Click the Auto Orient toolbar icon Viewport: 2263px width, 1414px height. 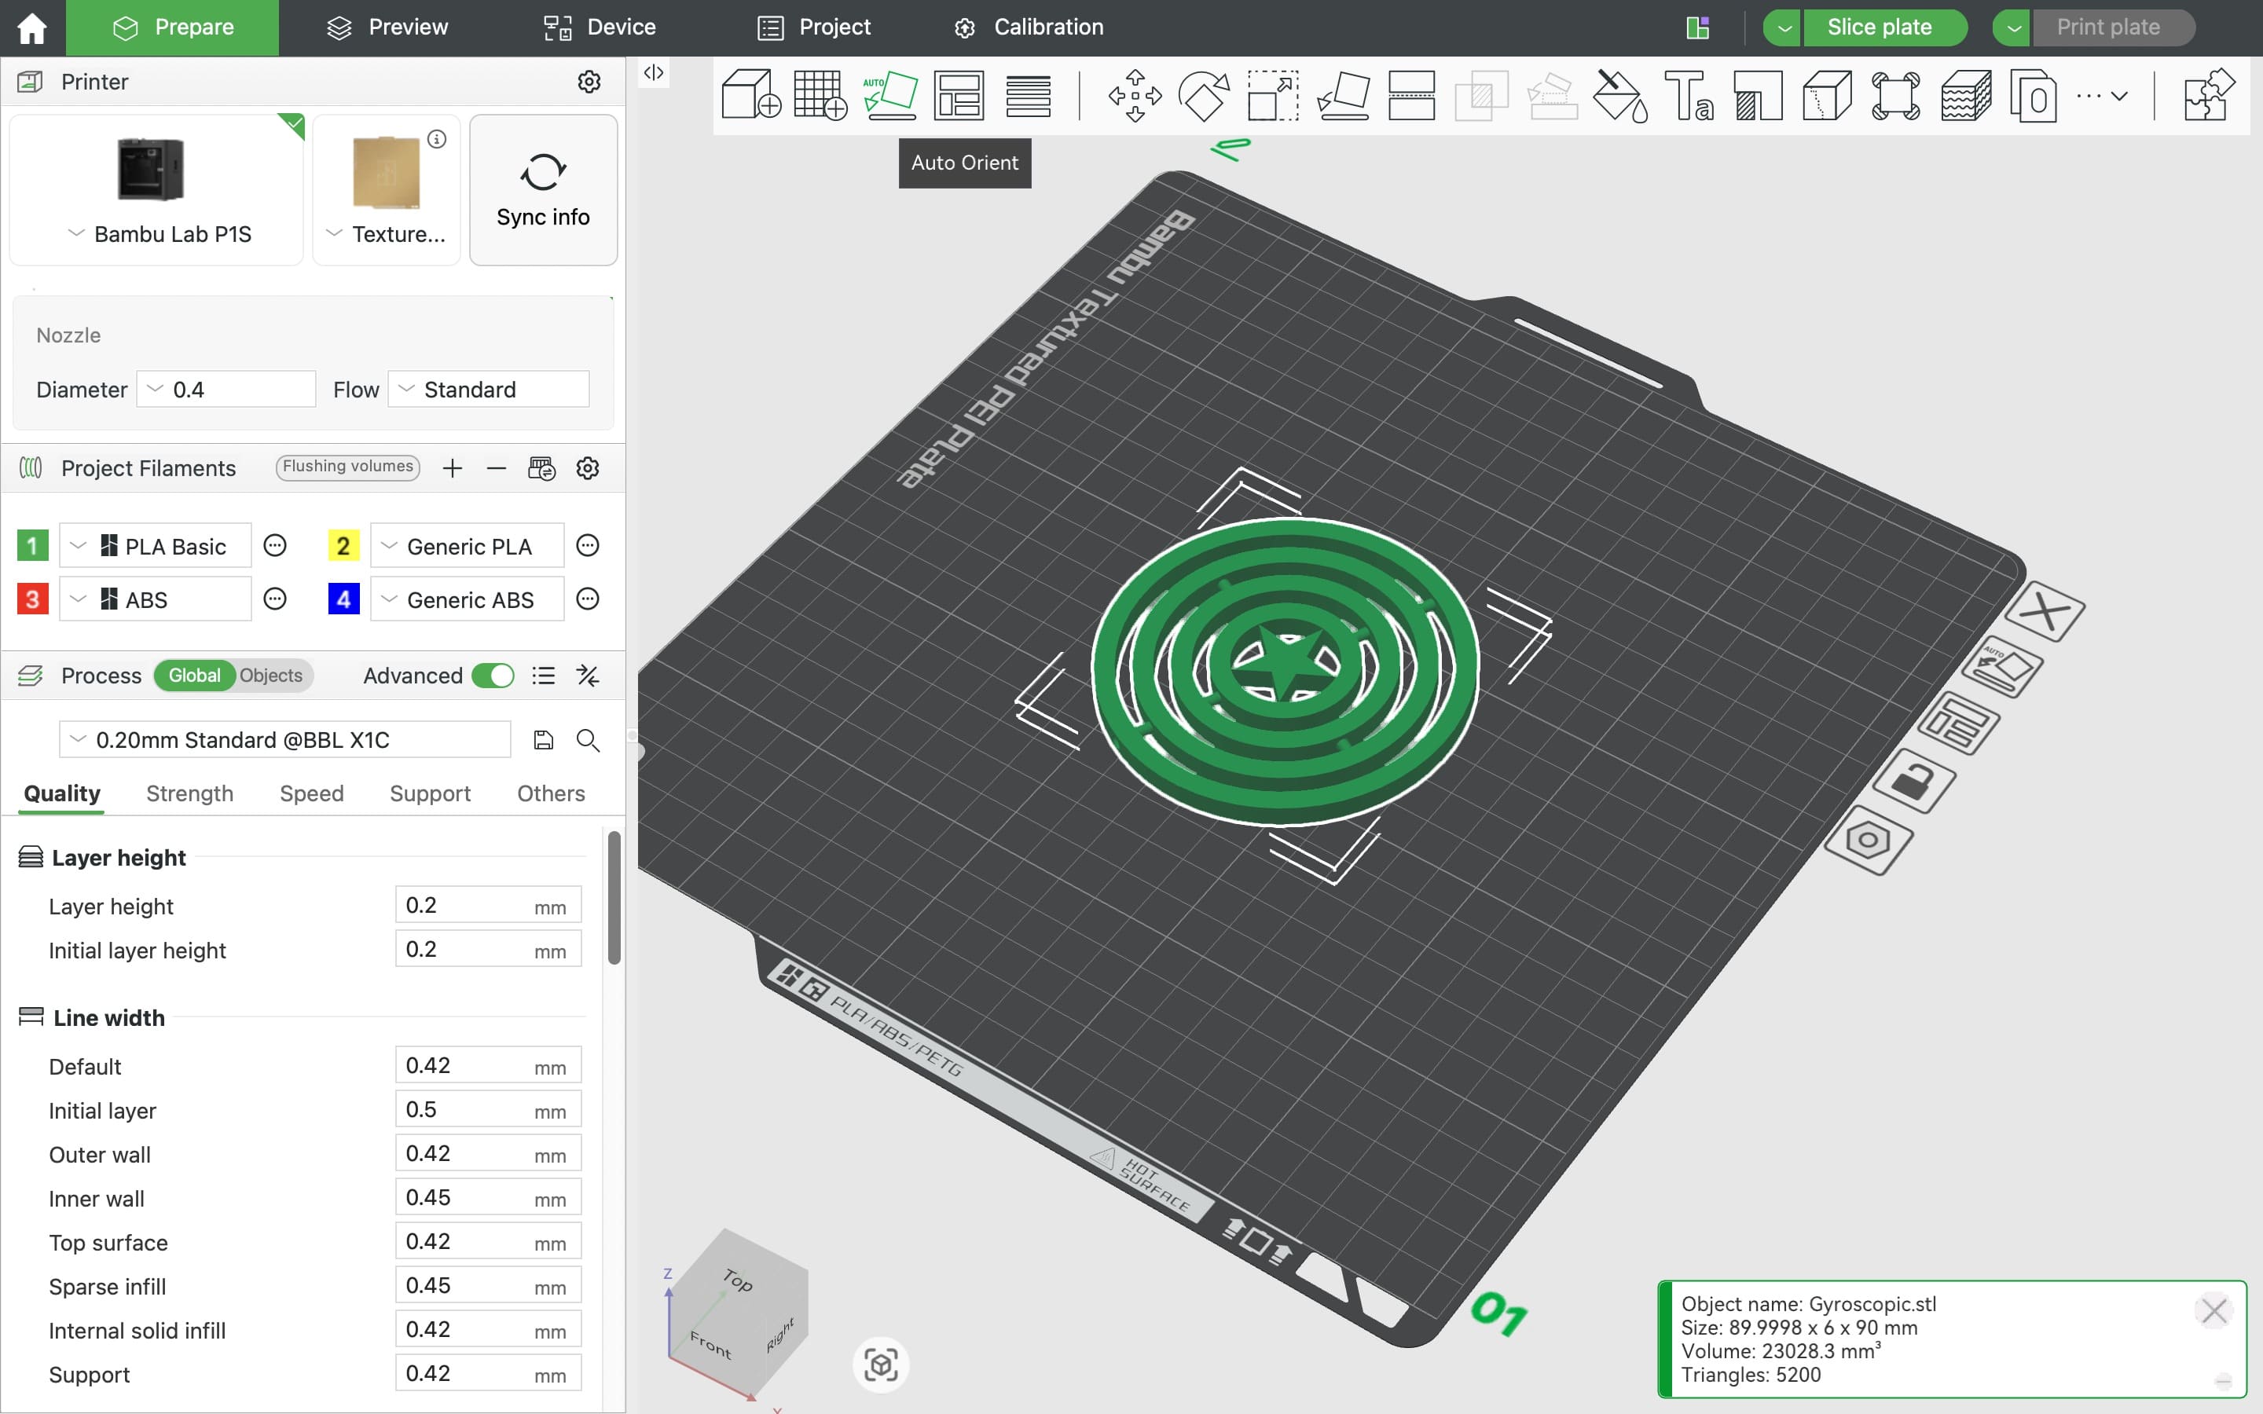click(889, 95)
